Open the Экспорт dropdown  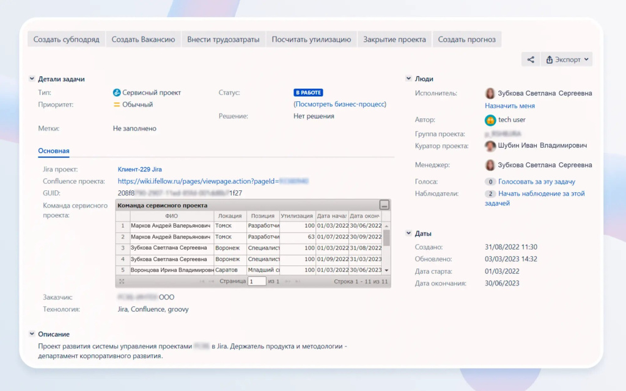click(567, 59)
